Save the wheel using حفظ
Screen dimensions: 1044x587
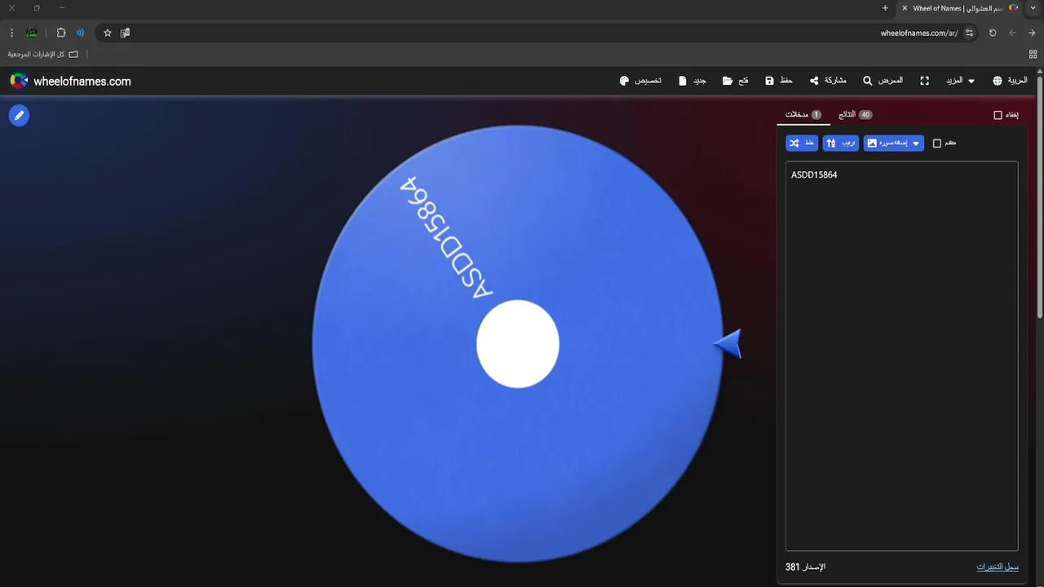click(779, 81)
